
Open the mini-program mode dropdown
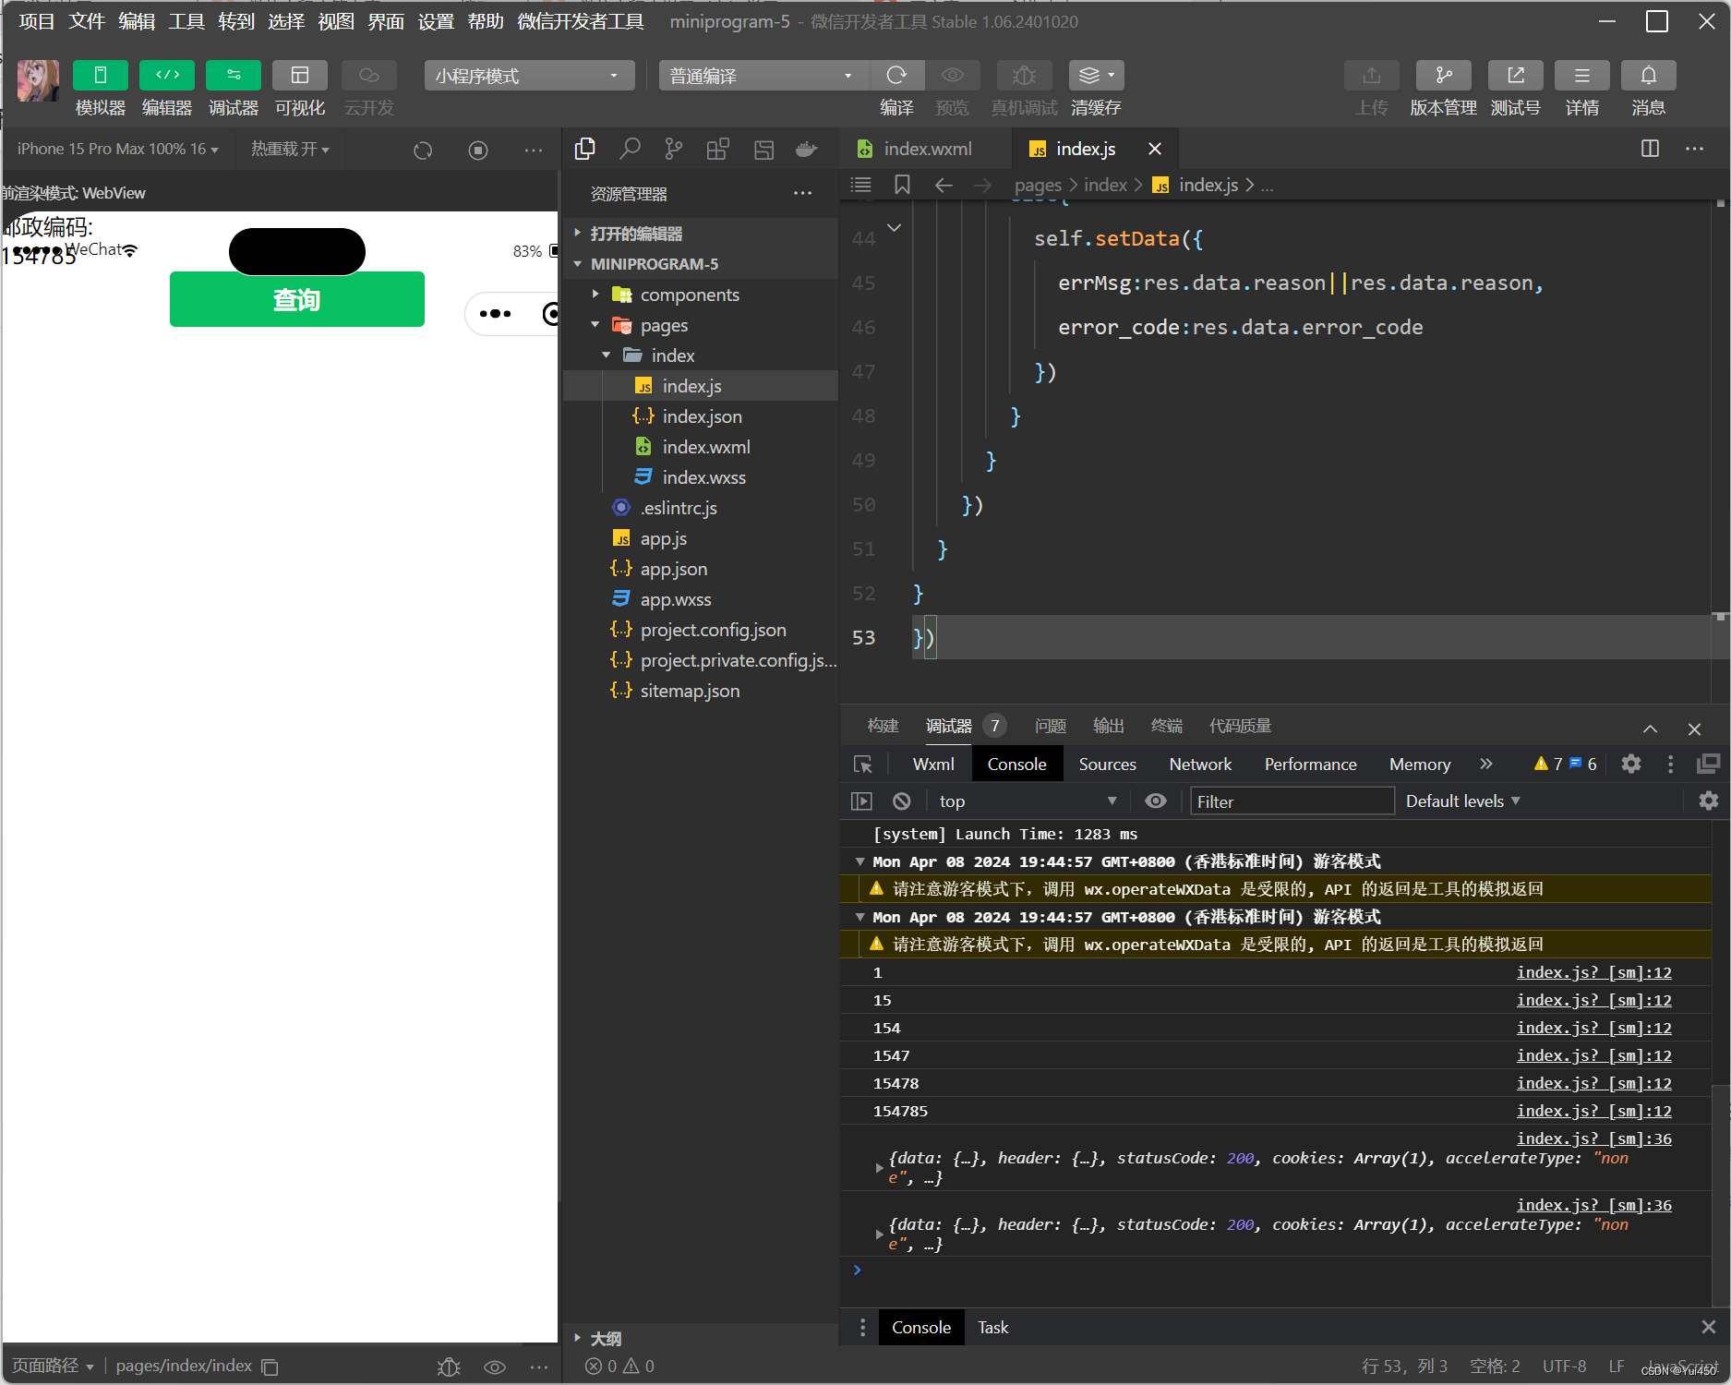coord(529,76)
